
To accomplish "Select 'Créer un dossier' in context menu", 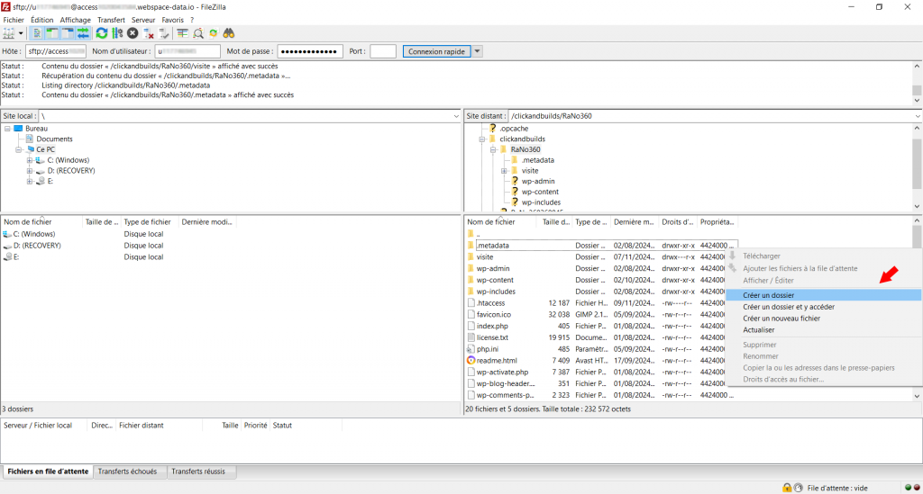I will (x=768, y=295).
